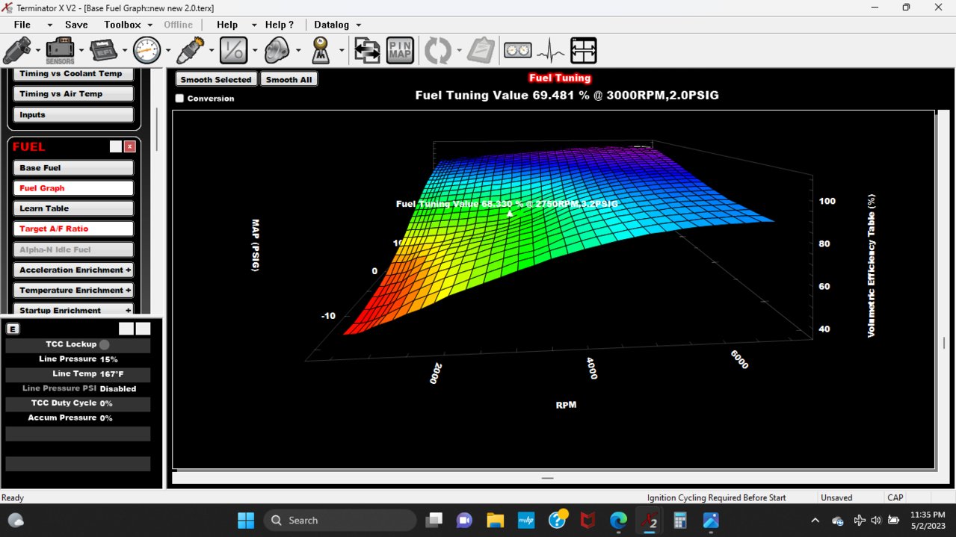The height and width of the screenshot is (537, 956).
Task: Open the File menu
Action: (x=22, y=25)
